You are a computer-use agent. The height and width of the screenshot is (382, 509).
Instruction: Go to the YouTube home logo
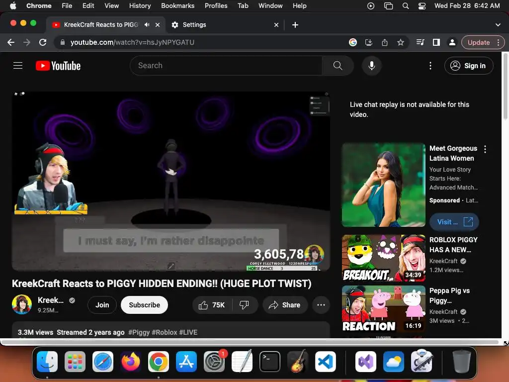tap(58, 66)
